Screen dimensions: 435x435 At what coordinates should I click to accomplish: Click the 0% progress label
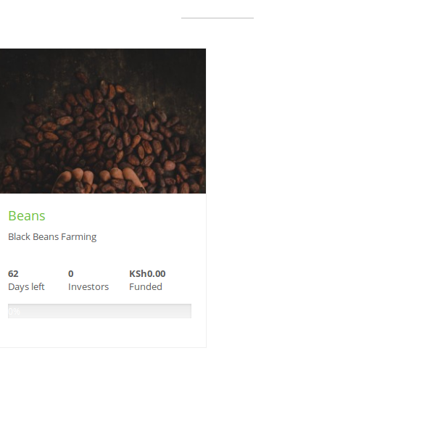[x=14, y=312]
